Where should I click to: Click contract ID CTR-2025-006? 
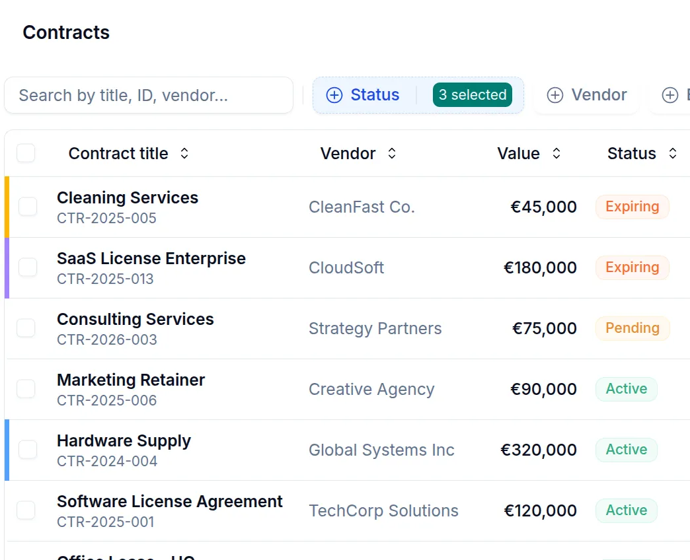tap(107, 400)
